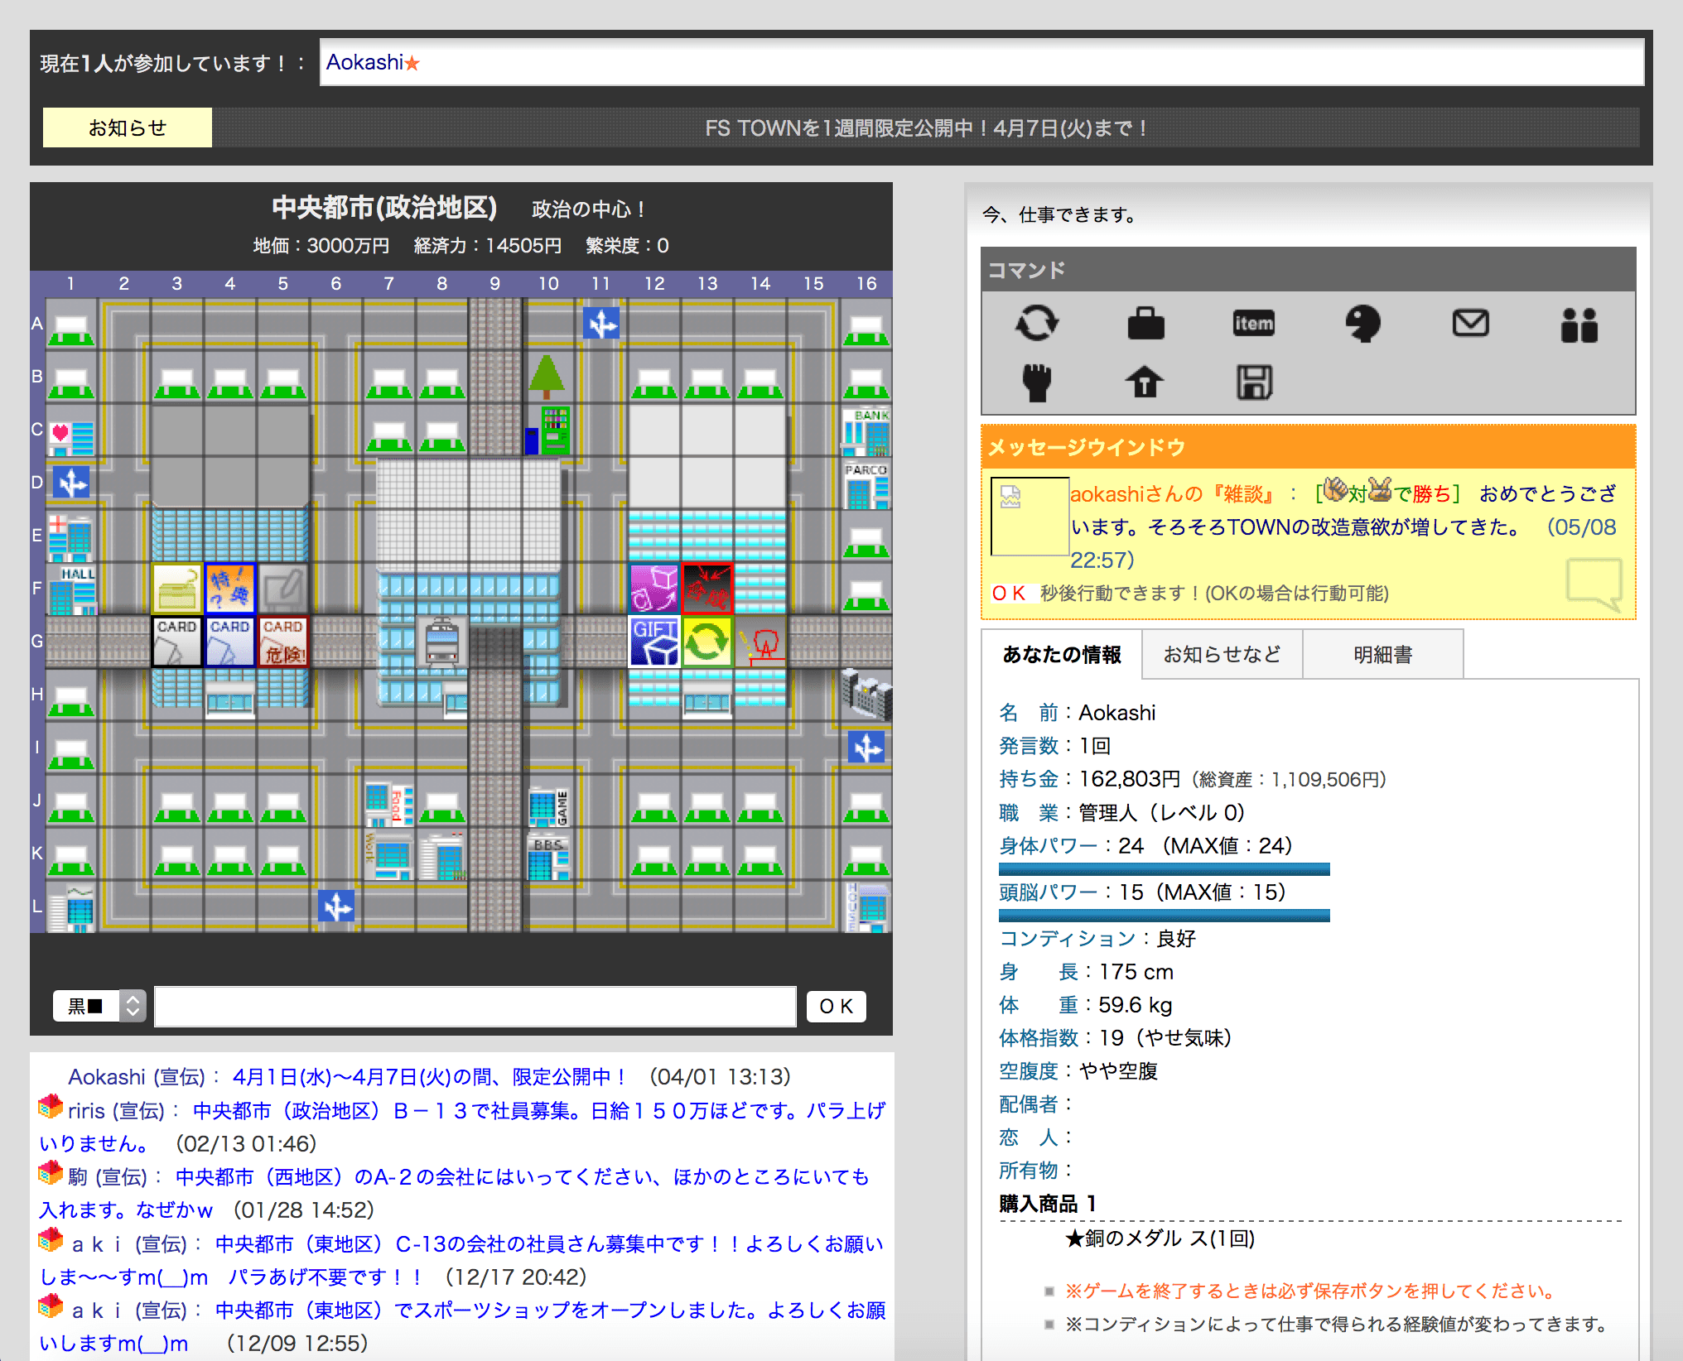1683x1361 pixels.
Task: Click the 銅のメダル purchased item text
Action: coord(1160,1238)
